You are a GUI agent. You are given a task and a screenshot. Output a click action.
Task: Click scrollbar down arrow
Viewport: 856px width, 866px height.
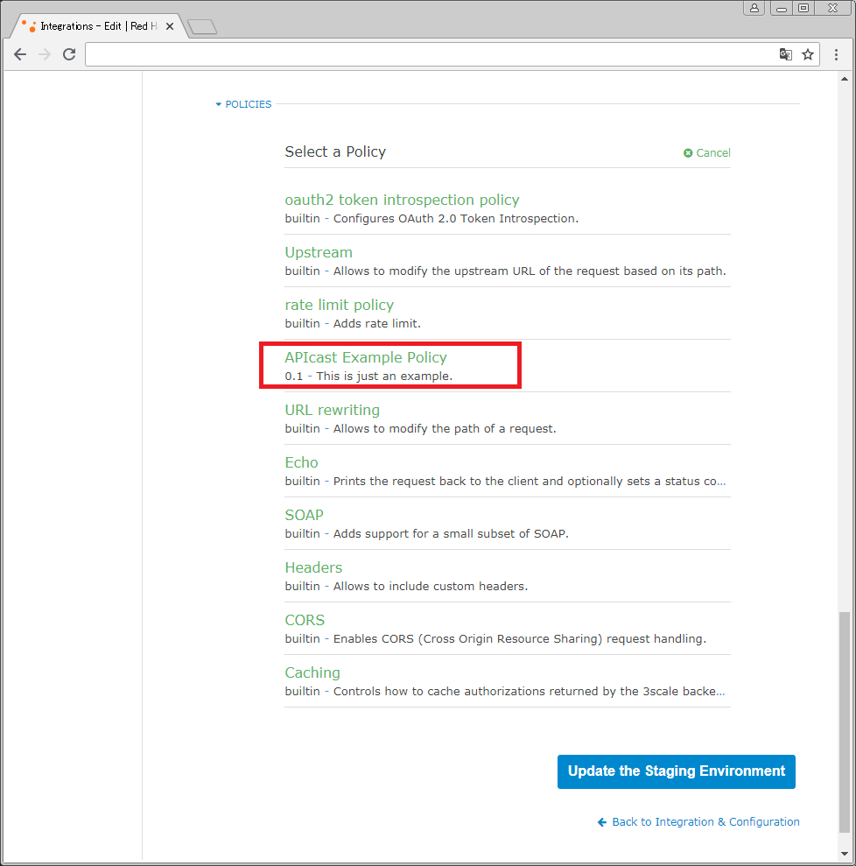[x=845, y=855]
